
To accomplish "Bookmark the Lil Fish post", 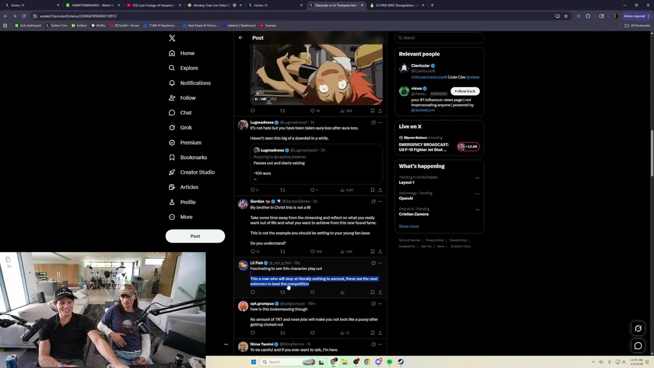I will point(372,292).
